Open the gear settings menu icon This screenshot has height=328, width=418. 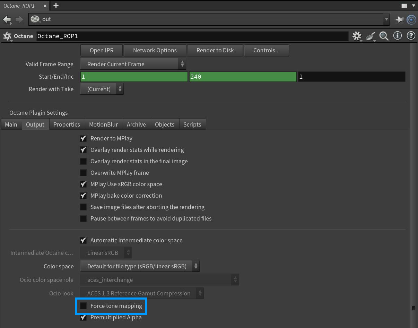(356, 36)
